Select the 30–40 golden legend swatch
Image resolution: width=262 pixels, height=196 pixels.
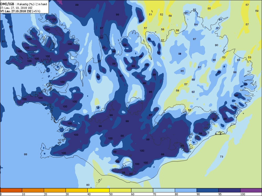(77, 190)
